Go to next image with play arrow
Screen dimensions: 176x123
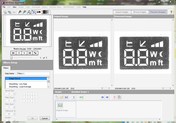point(24,53)
